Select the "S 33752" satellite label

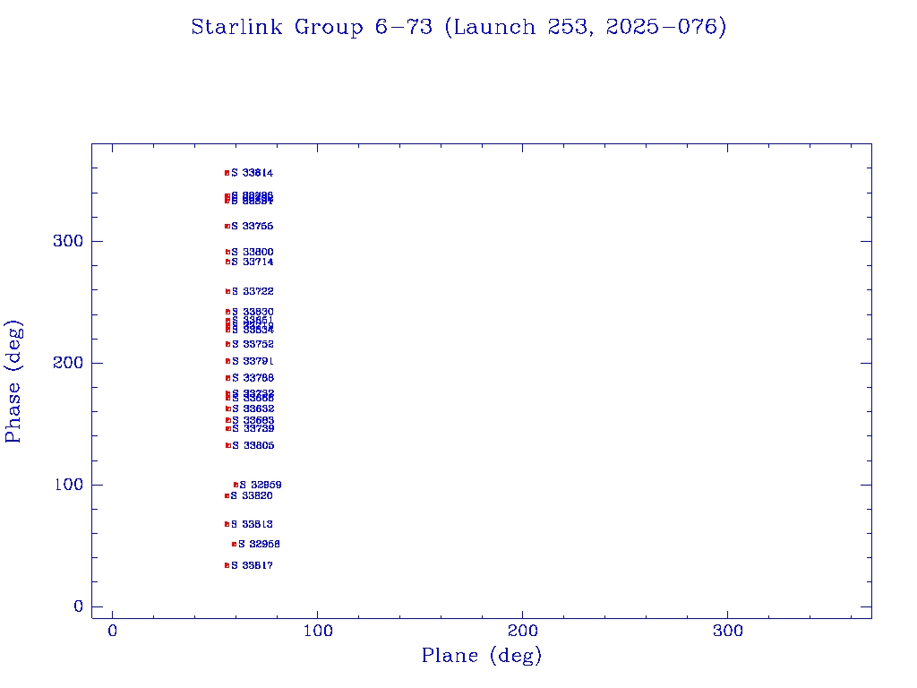pyautogui.click(x=253, y=345)
